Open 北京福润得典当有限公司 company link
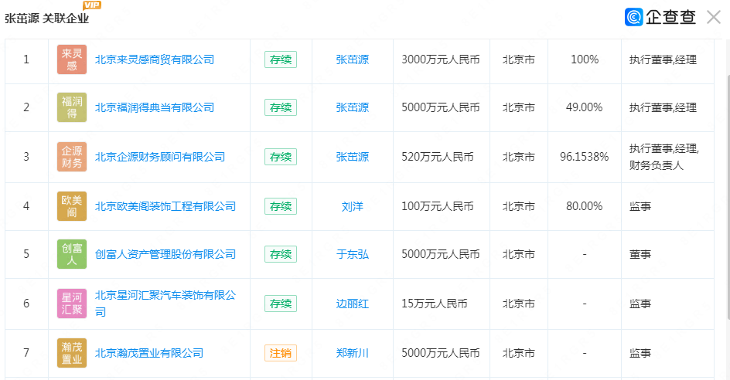 (x=155, y=107)
